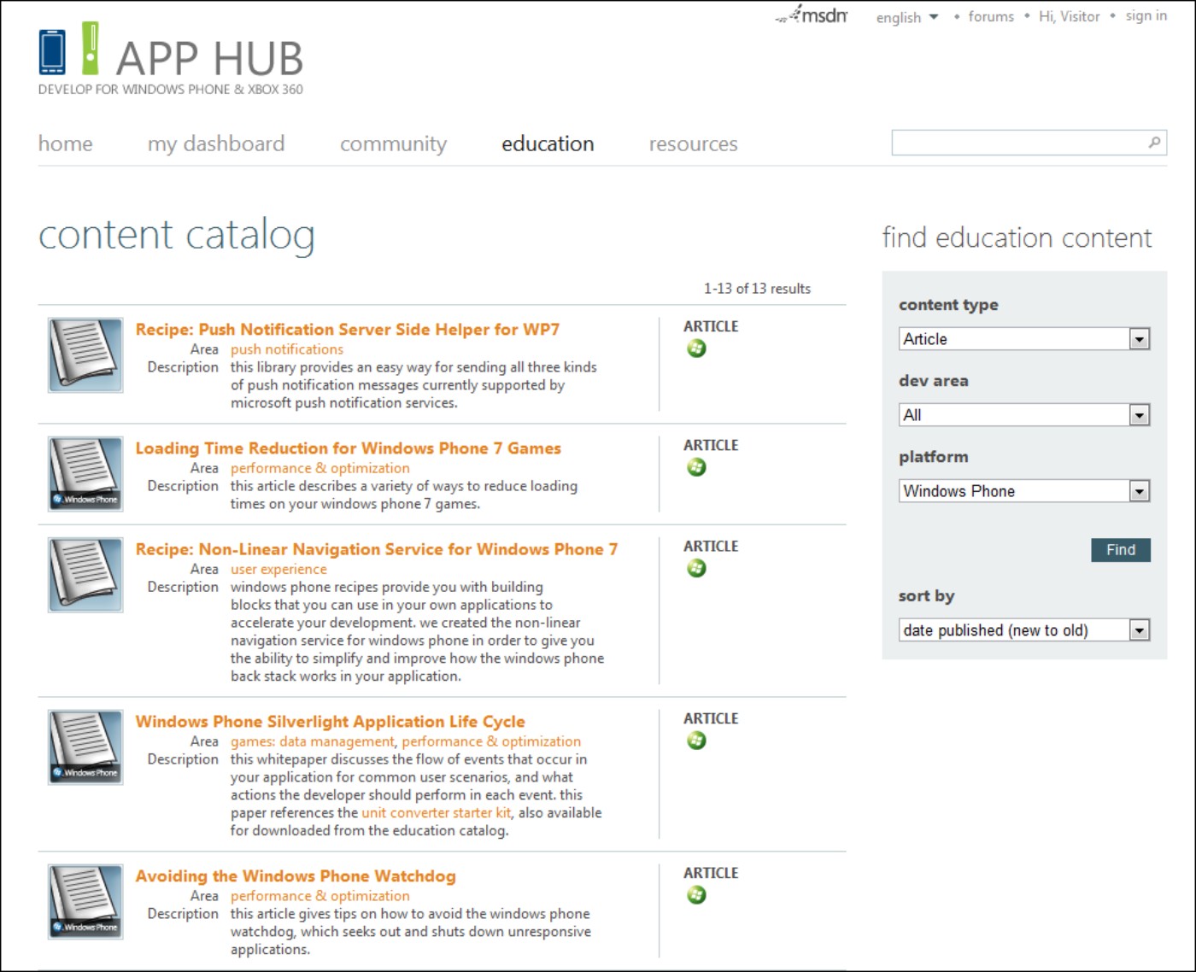Open Loading Time Reduction for Windows Phone 7 Games
The height and width of the screenshot is (972, 1196).
349,448
